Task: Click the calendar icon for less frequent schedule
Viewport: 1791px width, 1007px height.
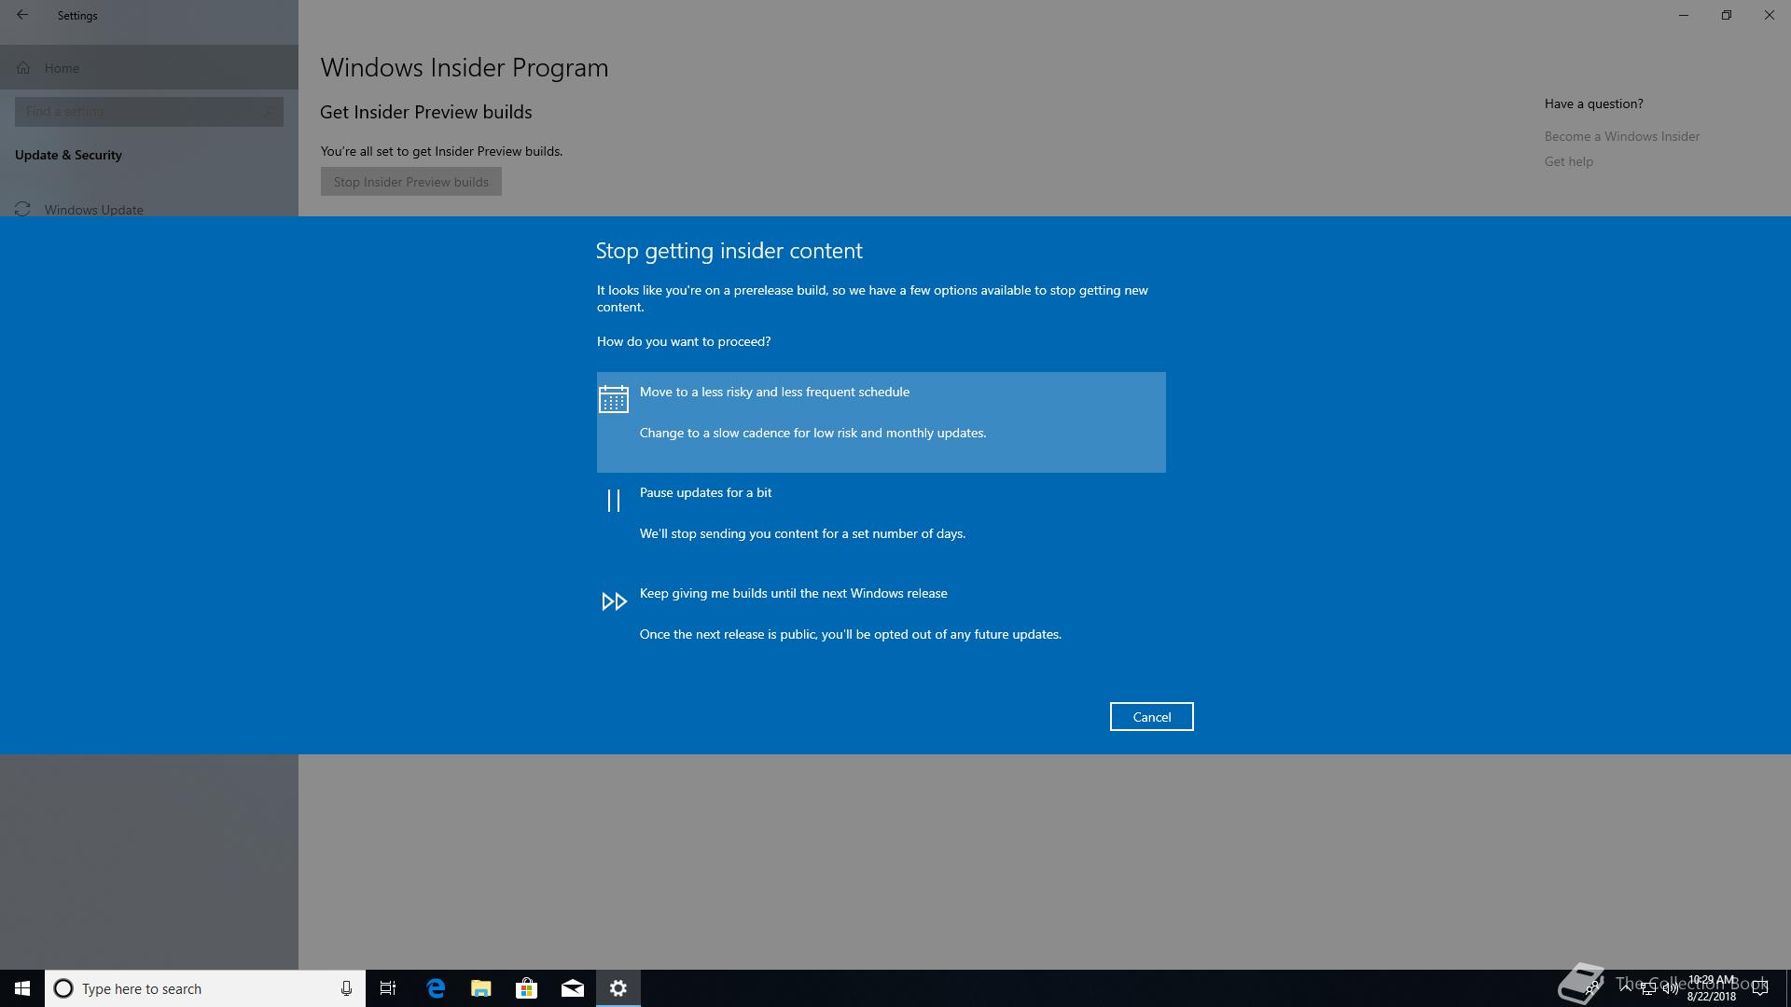Action: pyautogui.click(x=614, y=399)
